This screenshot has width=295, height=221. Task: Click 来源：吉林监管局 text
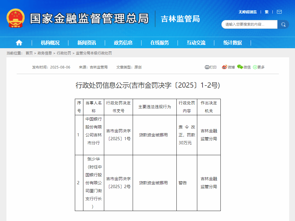coord(93,67)
